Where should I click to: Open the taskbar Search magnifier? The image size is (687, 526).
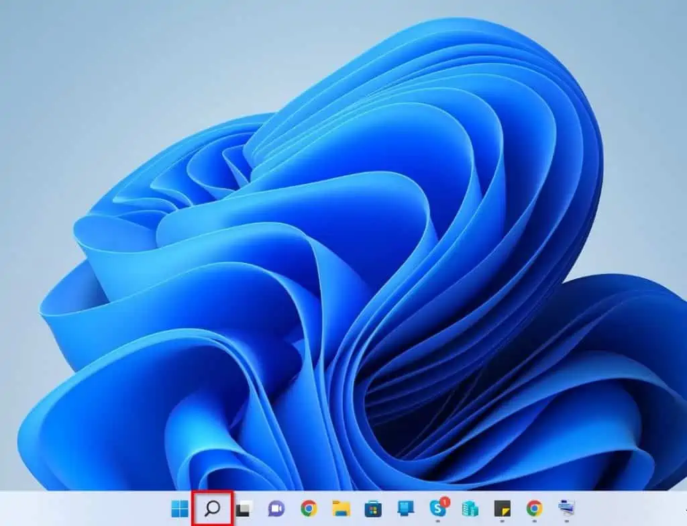(212, 509)
